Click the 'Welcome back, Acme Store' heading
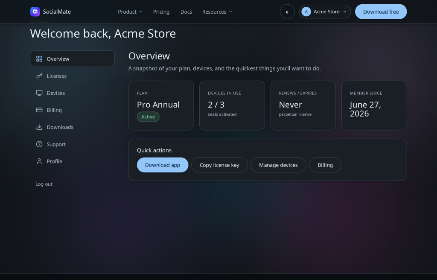 (103, 33)
